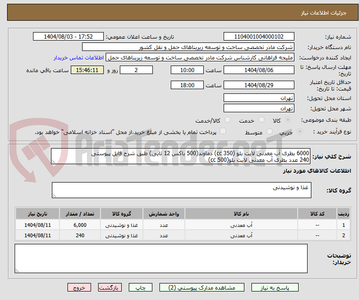The image size is (359, 300).
Task: Click the delivery city field تهران
Action: click(x=259, y=108)
